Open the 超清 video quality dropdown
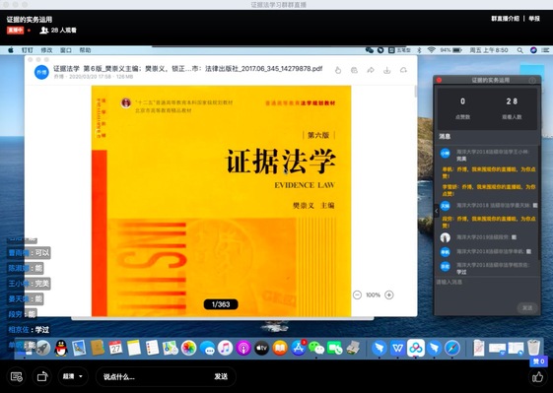This screenshot has height=393, width=553. 73,376
